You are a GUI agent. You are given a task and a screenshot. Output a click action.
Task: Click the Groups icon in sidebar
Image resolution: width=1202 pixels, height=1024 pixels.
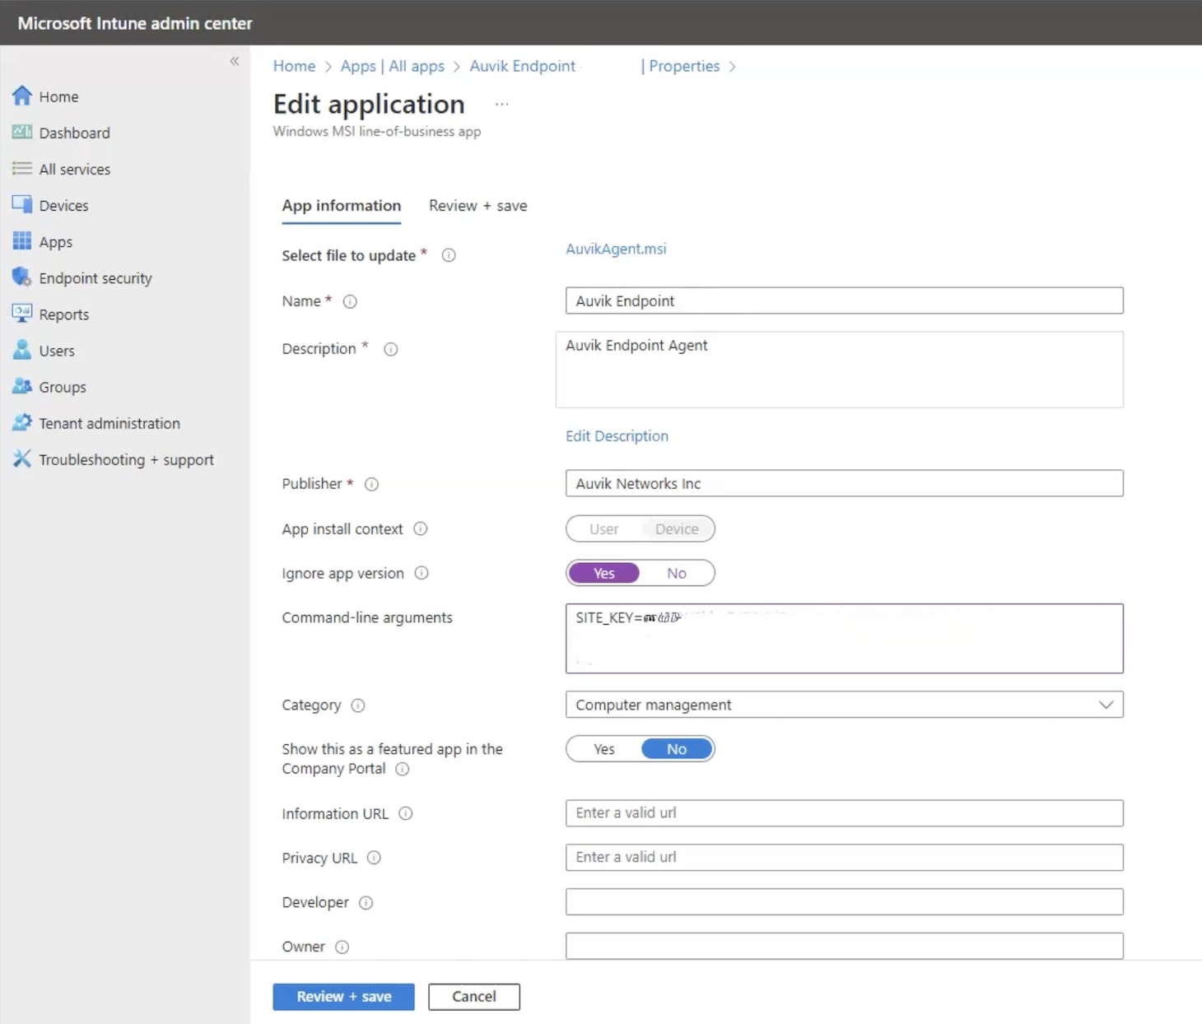click(x=22, y=386)
